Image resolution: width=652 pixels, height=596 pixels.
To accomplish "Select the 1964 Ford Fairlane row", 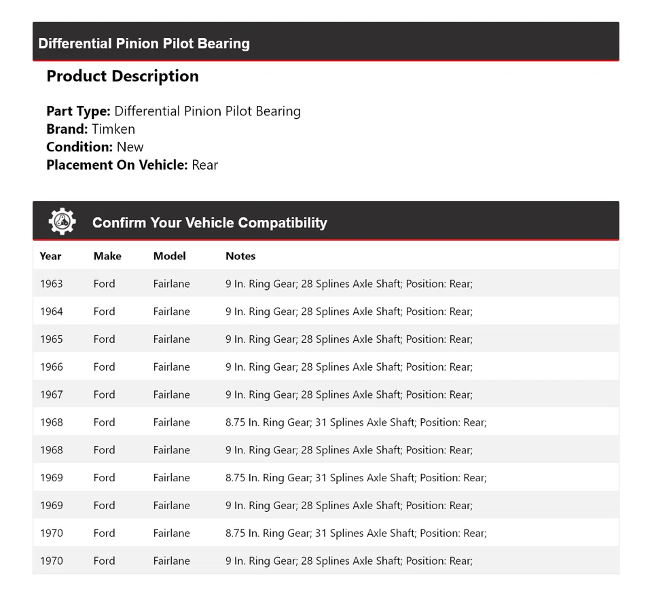I will pyautogui.click(x=325, y=312).
